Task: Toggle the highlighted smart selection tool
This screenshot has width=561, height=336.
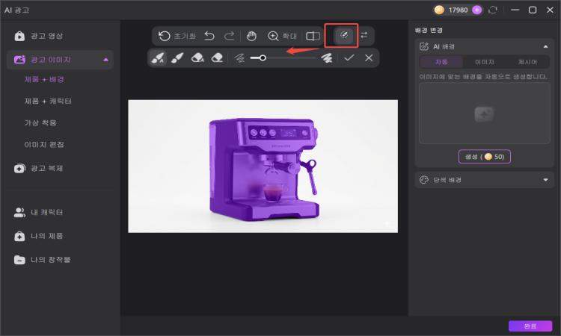Action: pos(344,35)
